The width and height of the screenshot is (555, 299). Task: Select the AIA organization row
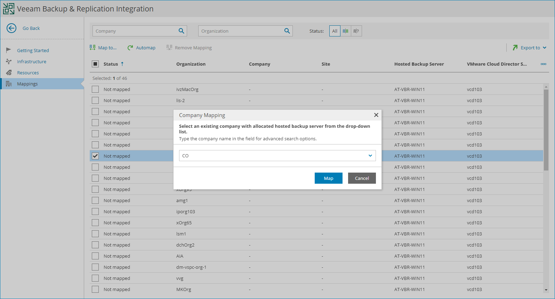coord(316,256)
